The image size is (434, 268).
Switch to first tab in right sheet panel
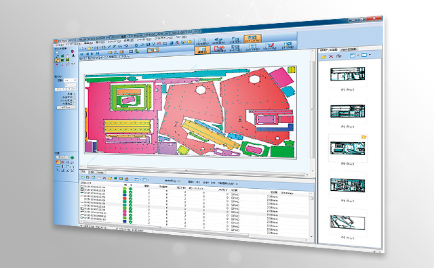[x=328, y=49]
